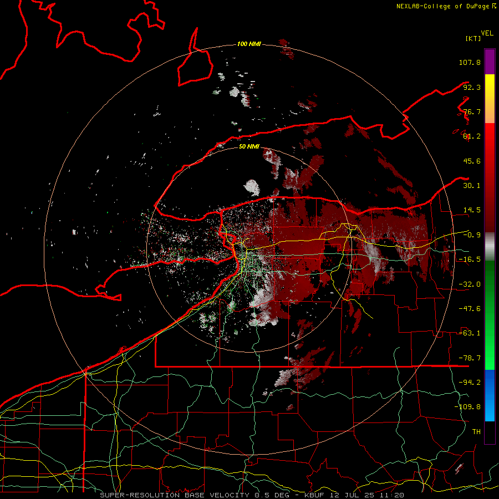Viewport: 499px width, 499px height.
Task: Click the -78.7 legend value
Action: click(470, 358)
